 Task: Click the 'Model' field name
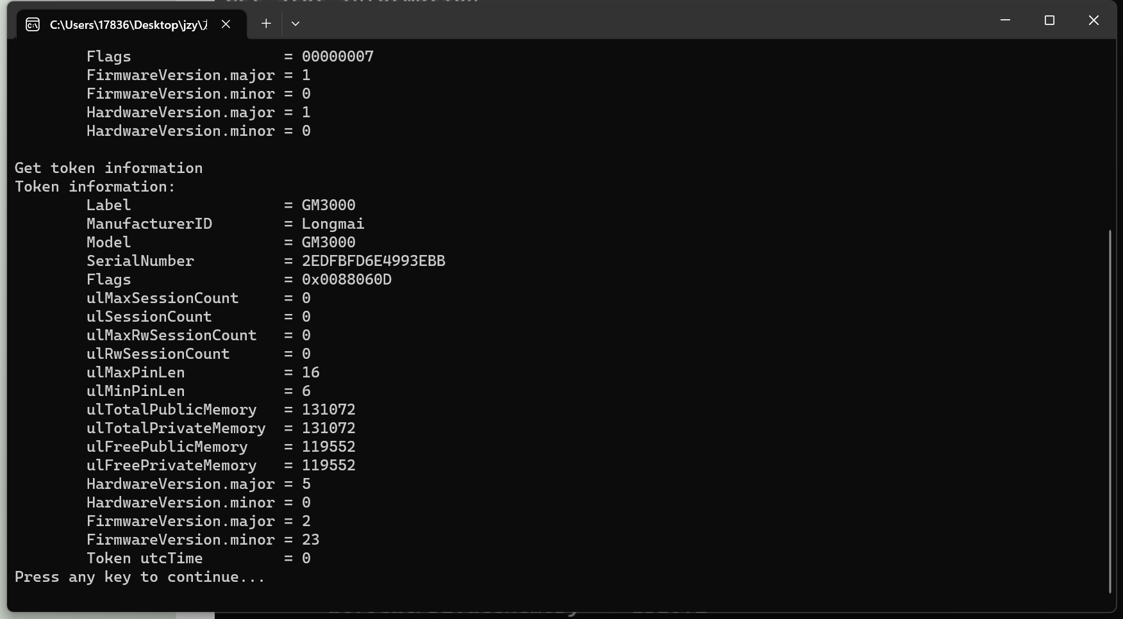[109, 242]
